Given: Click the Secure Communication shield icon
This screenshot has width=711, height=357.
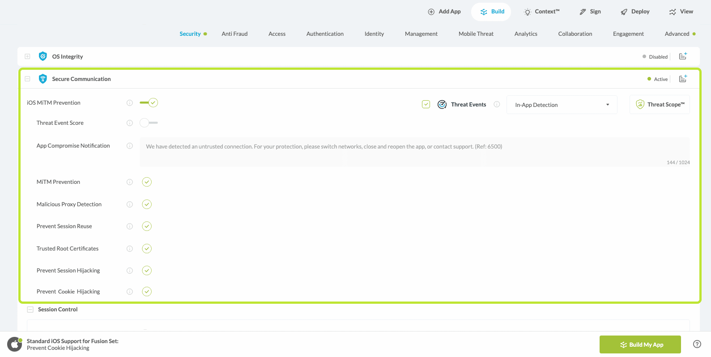Looking at the screenshot, I should [x=43, y=79].
